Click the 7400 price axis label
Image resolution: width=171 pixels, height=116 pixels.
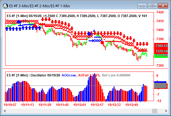tap(160, 30)
